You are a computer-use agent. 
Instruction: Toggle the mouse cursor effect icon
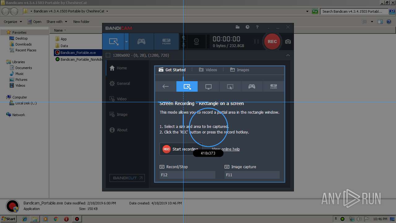183,38
